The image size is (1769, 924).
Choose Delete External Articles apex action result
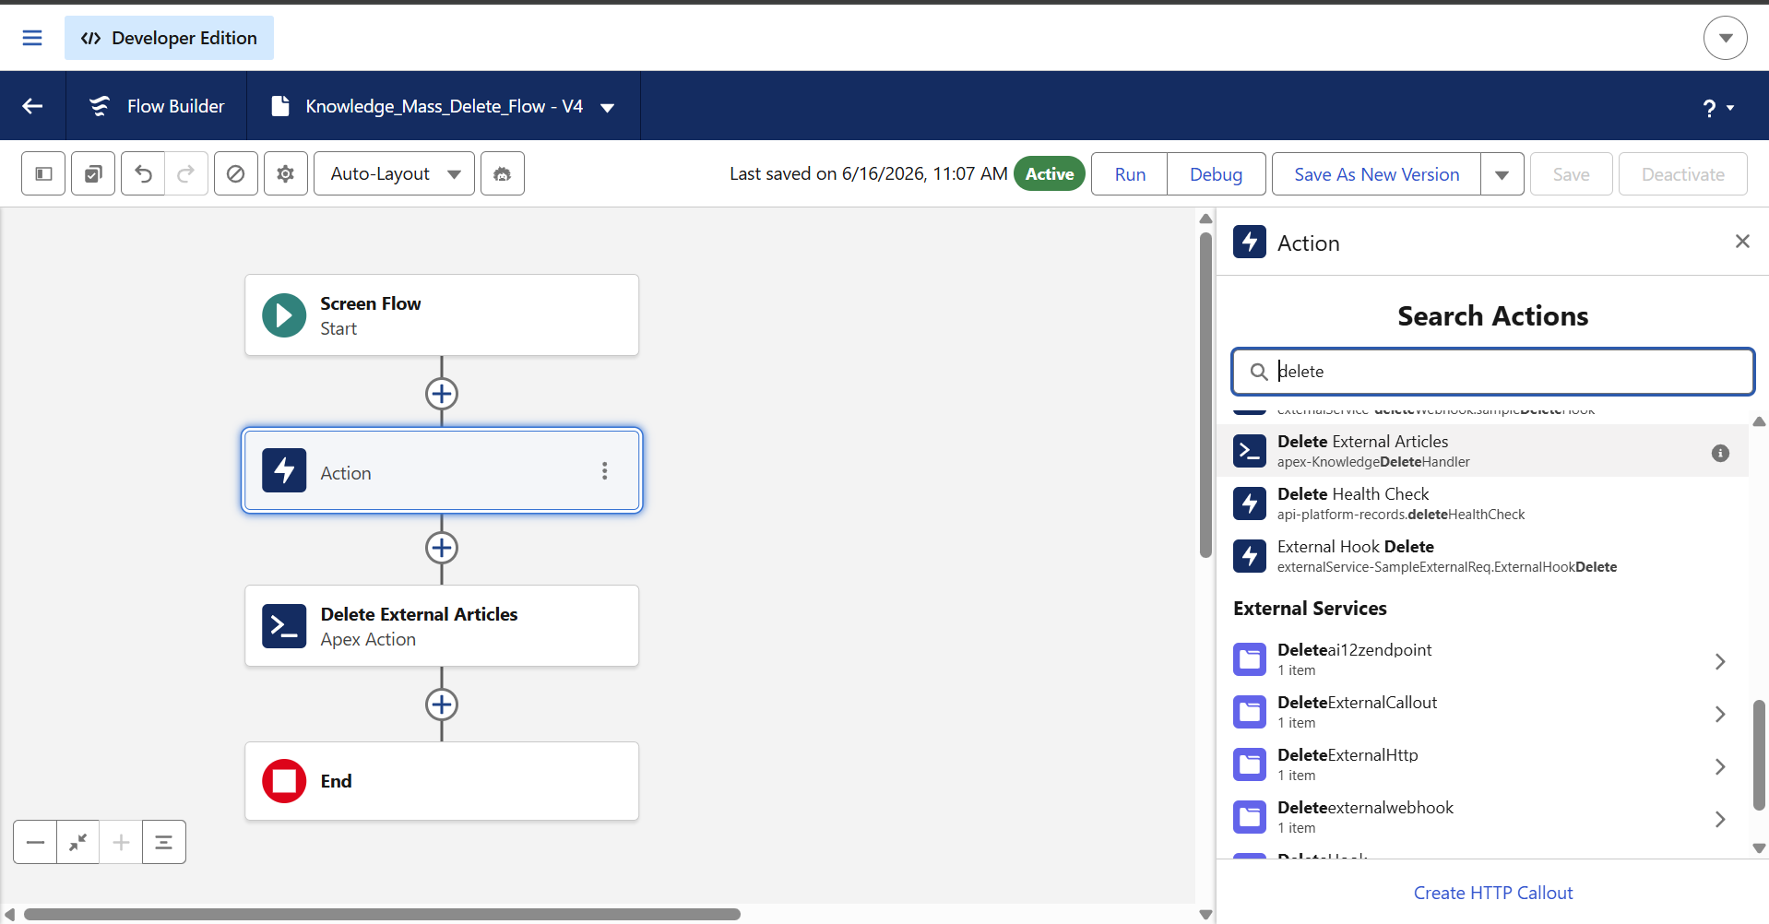click(x=1482, y=451)
